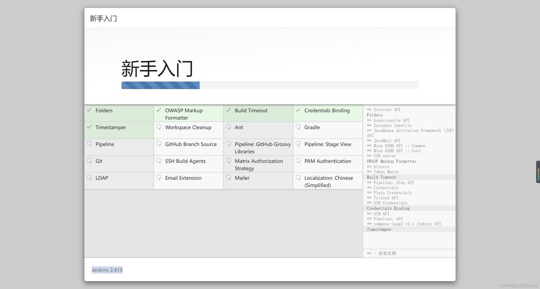Click the spinner beside PAM Authentication
Image resolution: width=540 pixels, height=289 pixels.
(298, 161)
